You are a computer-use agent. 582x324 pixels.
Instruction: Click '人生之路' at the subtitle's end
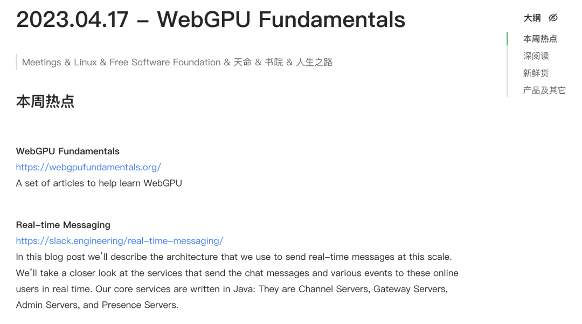coord(314,62)
